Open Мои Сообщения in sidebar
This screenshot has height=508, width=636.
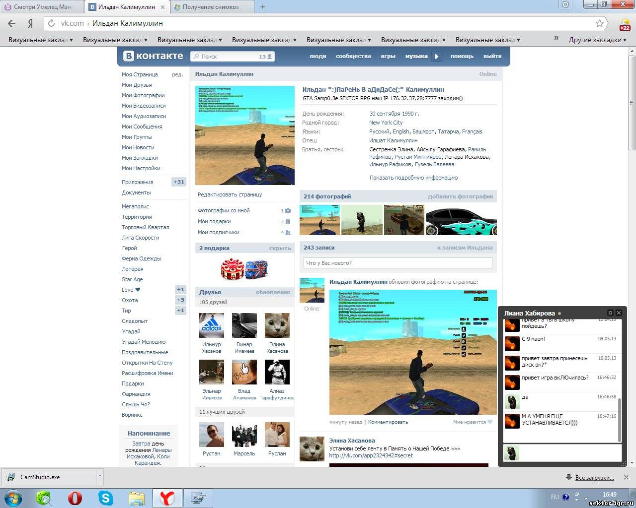click(142, 127)
